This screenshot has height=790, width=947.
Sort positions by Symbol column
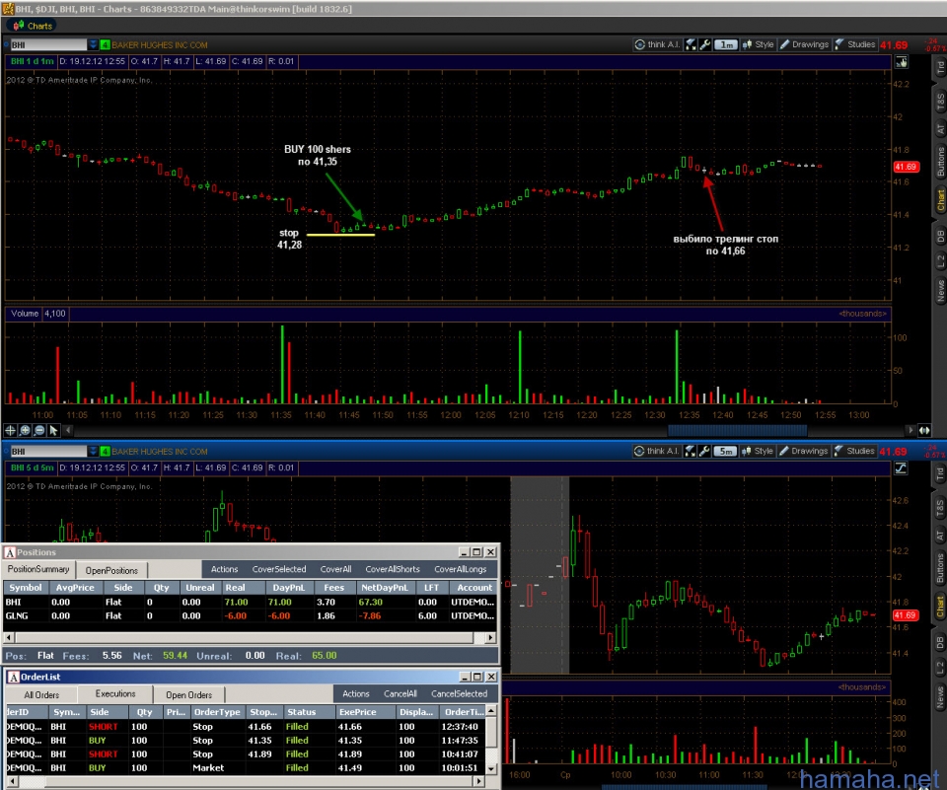26,587
